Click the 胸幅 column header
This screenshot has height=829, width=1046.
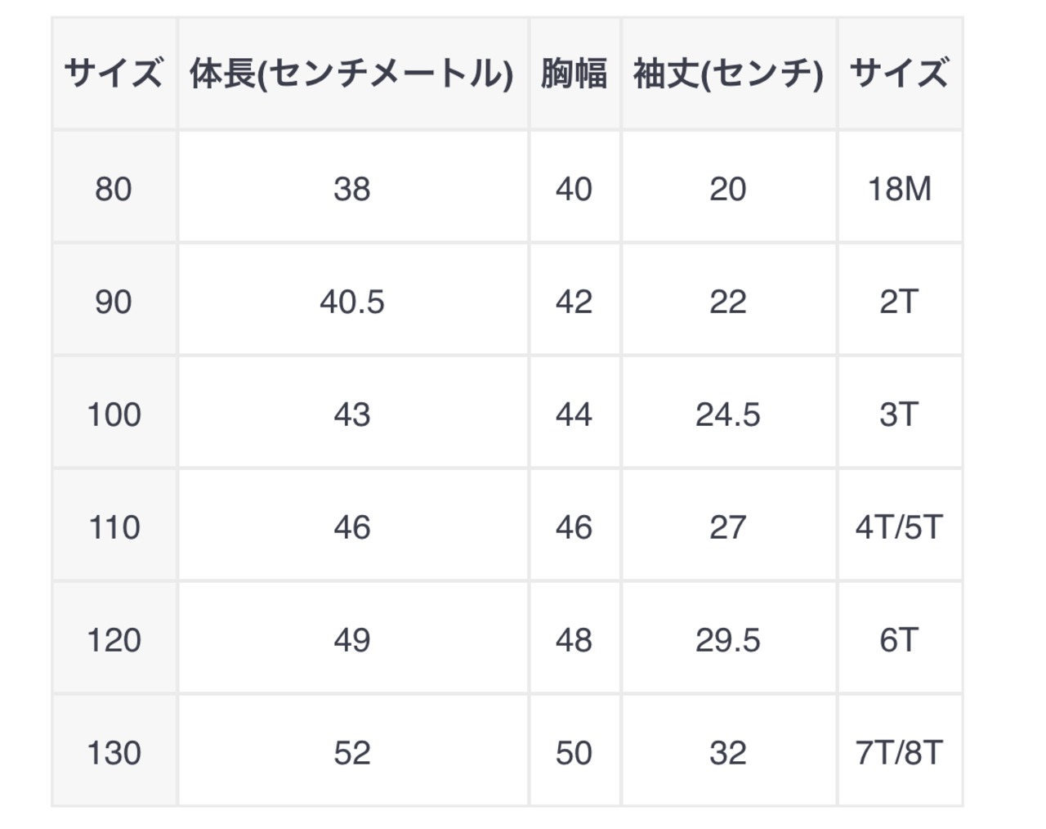tap(574, 74)
